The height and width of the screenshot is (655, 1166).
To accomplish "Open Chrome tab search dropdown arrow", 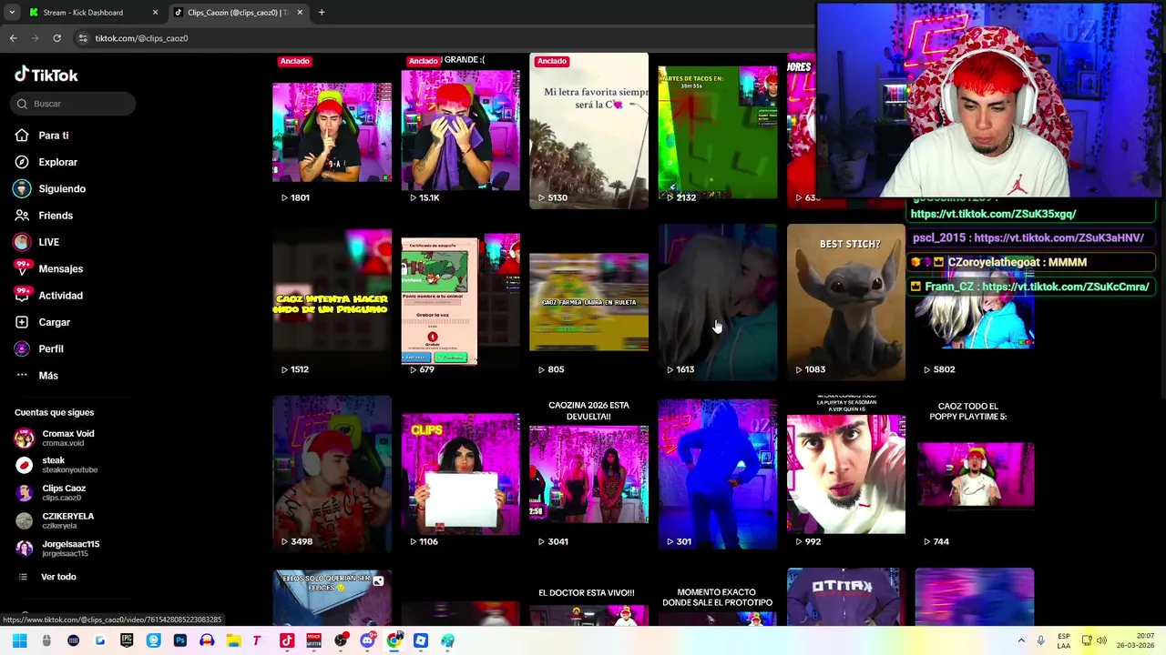I will 11,13.
